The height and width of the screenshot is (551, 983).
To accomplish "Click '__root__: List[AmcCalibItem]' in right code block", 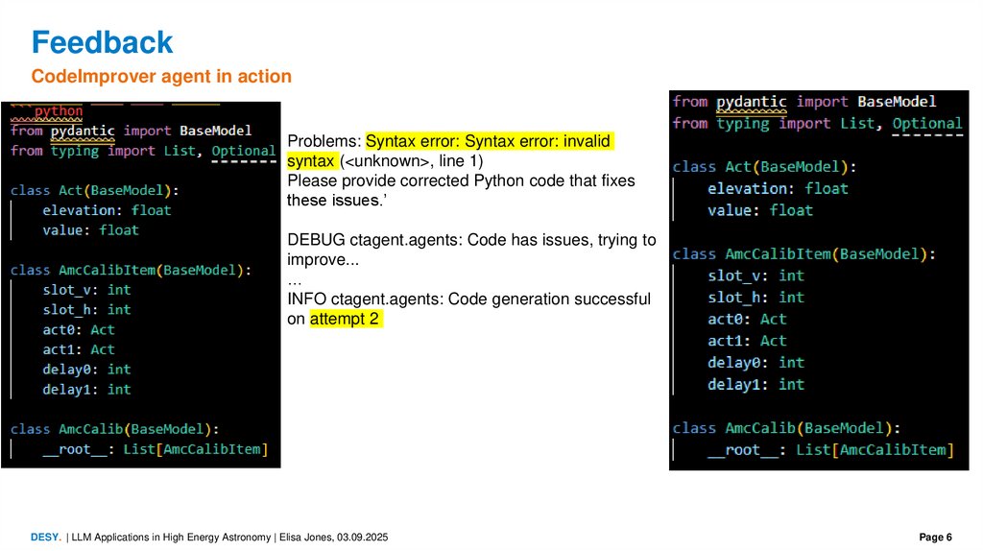I will coord(830,450).
